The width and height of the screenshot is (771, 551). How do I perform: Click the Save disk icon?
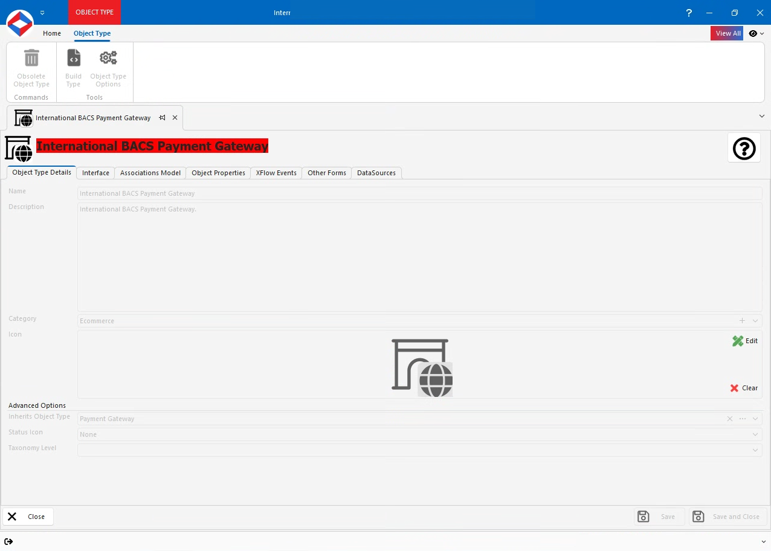pos(643,517)
